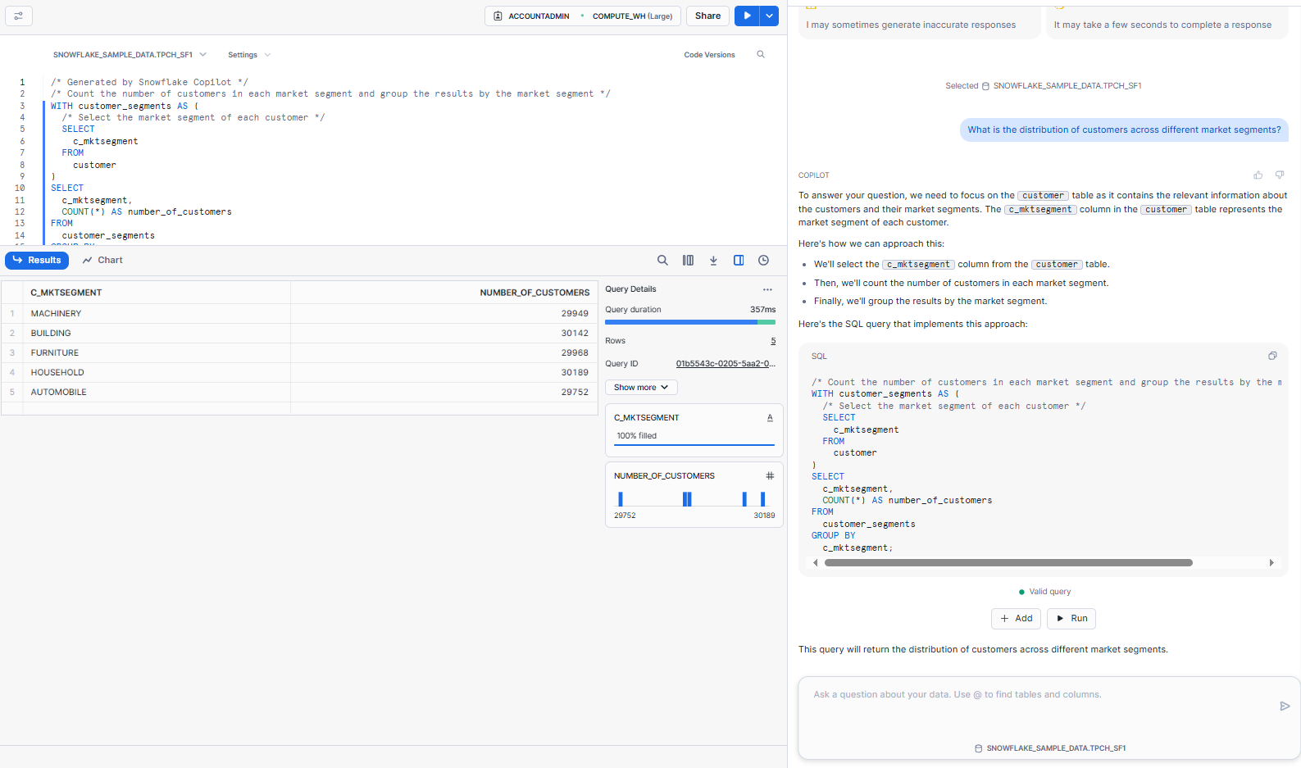The image size is (1301, 768).
Task: Click the Rows count link 5
Action: tap(773, 341)
